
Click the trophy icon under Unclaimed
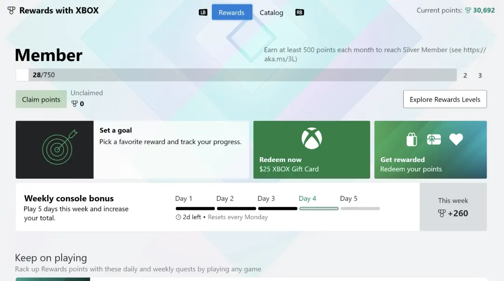74,104
